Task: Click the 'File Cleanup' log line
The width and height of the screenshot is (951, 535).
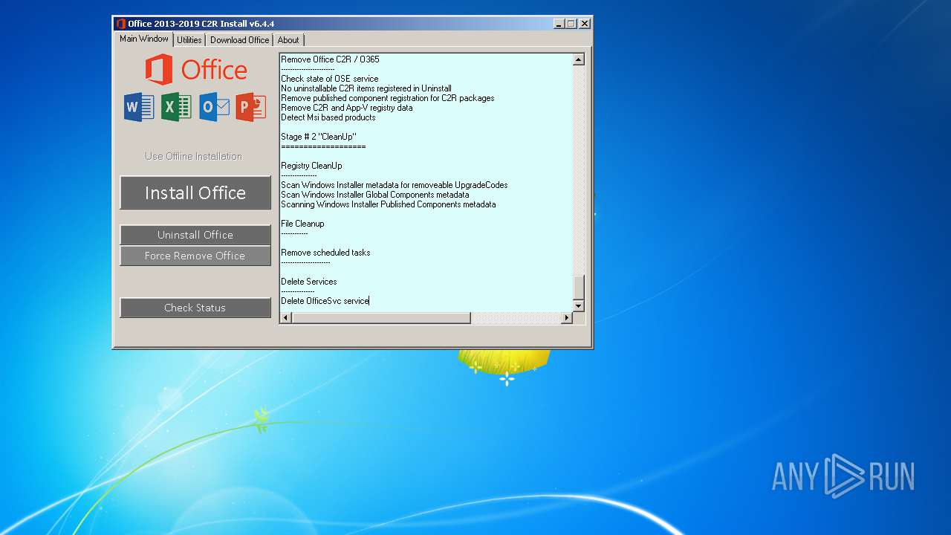Action: tap(302, 224)
